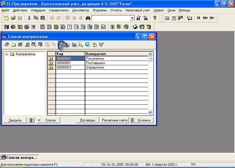Open the dropdown arrow beside Список button
This screenshot has height=168, width=235.
click(39, 120)
